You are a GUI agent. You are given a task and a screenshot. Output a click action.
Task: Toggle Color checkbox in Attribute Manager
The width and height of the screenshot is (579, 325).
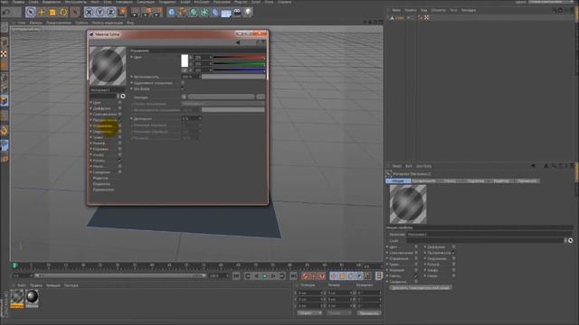coord(416,246)
